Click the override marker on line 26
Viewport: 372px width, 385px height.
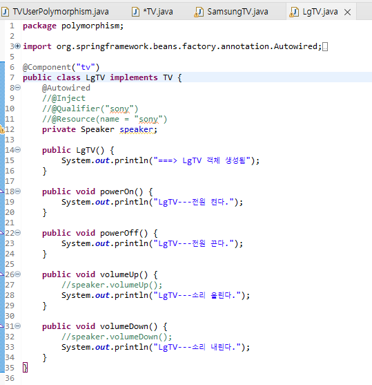pyautogui.click(x=2, y=274)
